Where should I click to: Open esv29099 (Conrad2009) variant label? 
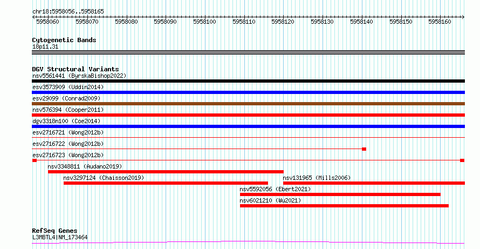coord(66,98)
